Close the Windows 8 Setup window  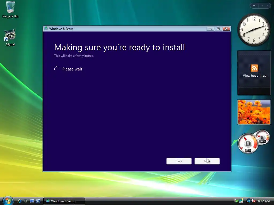(226, 29)
